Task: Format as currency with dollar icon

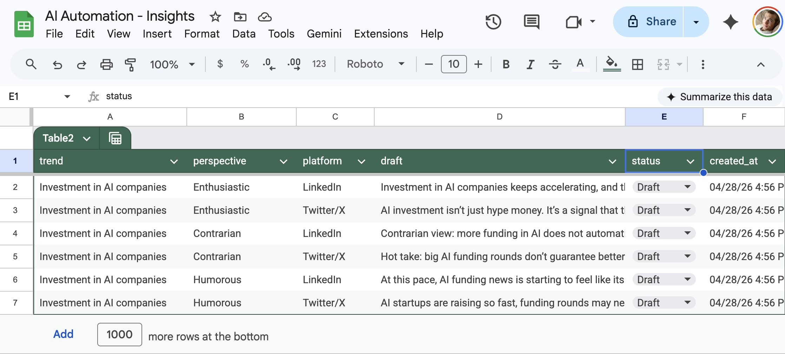Action: click(220, 64)
